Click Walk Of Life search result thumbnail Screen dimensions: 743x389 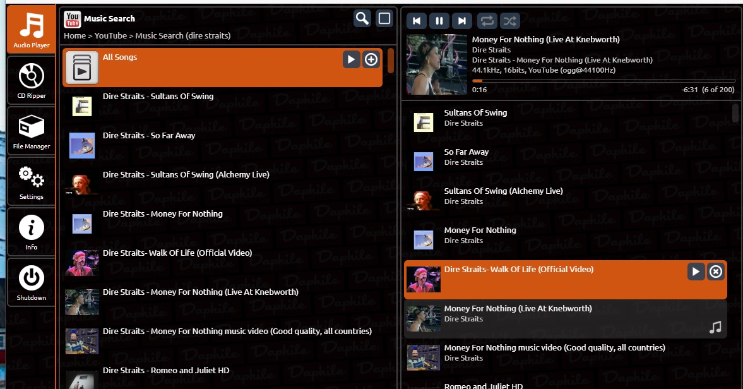(82, 263)
